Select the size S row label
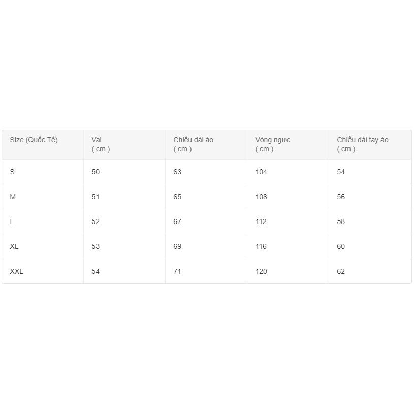Screen dimensions: 414x414 (x=12, y=172)
